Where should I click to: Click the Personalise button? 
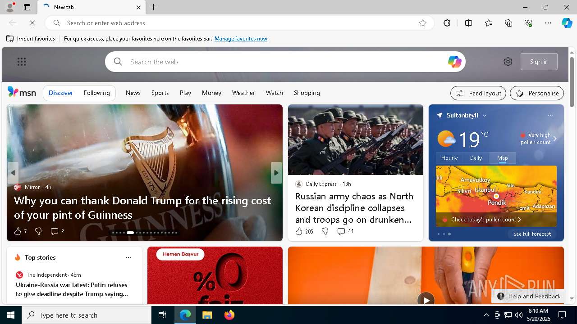537,93
